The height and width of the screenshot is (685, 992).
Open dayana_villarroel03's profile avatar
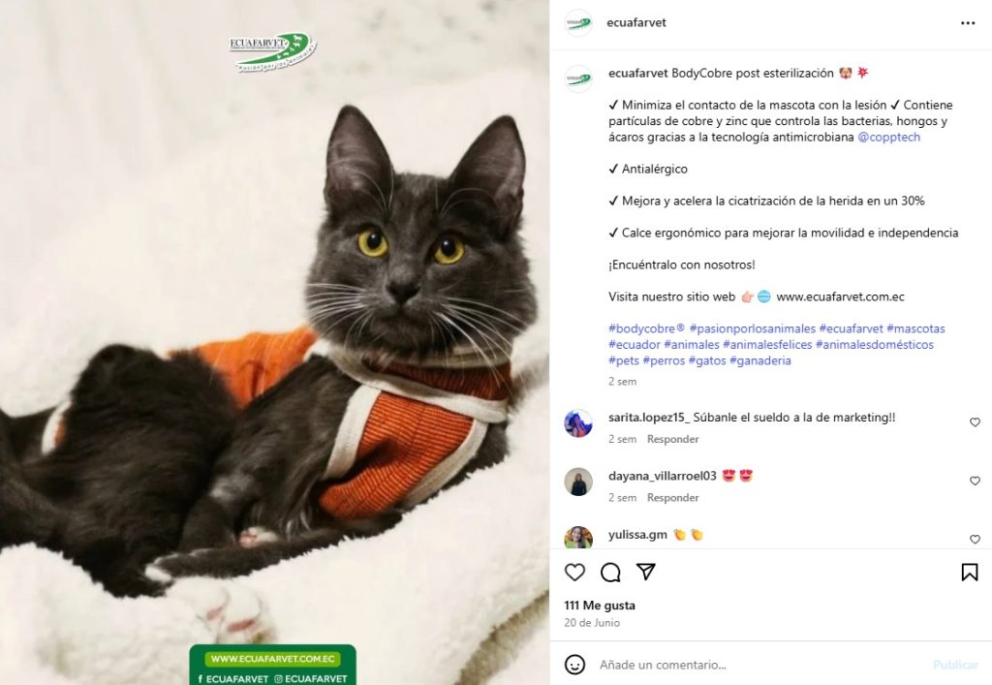pyautogui.click(x=578, y=482)
